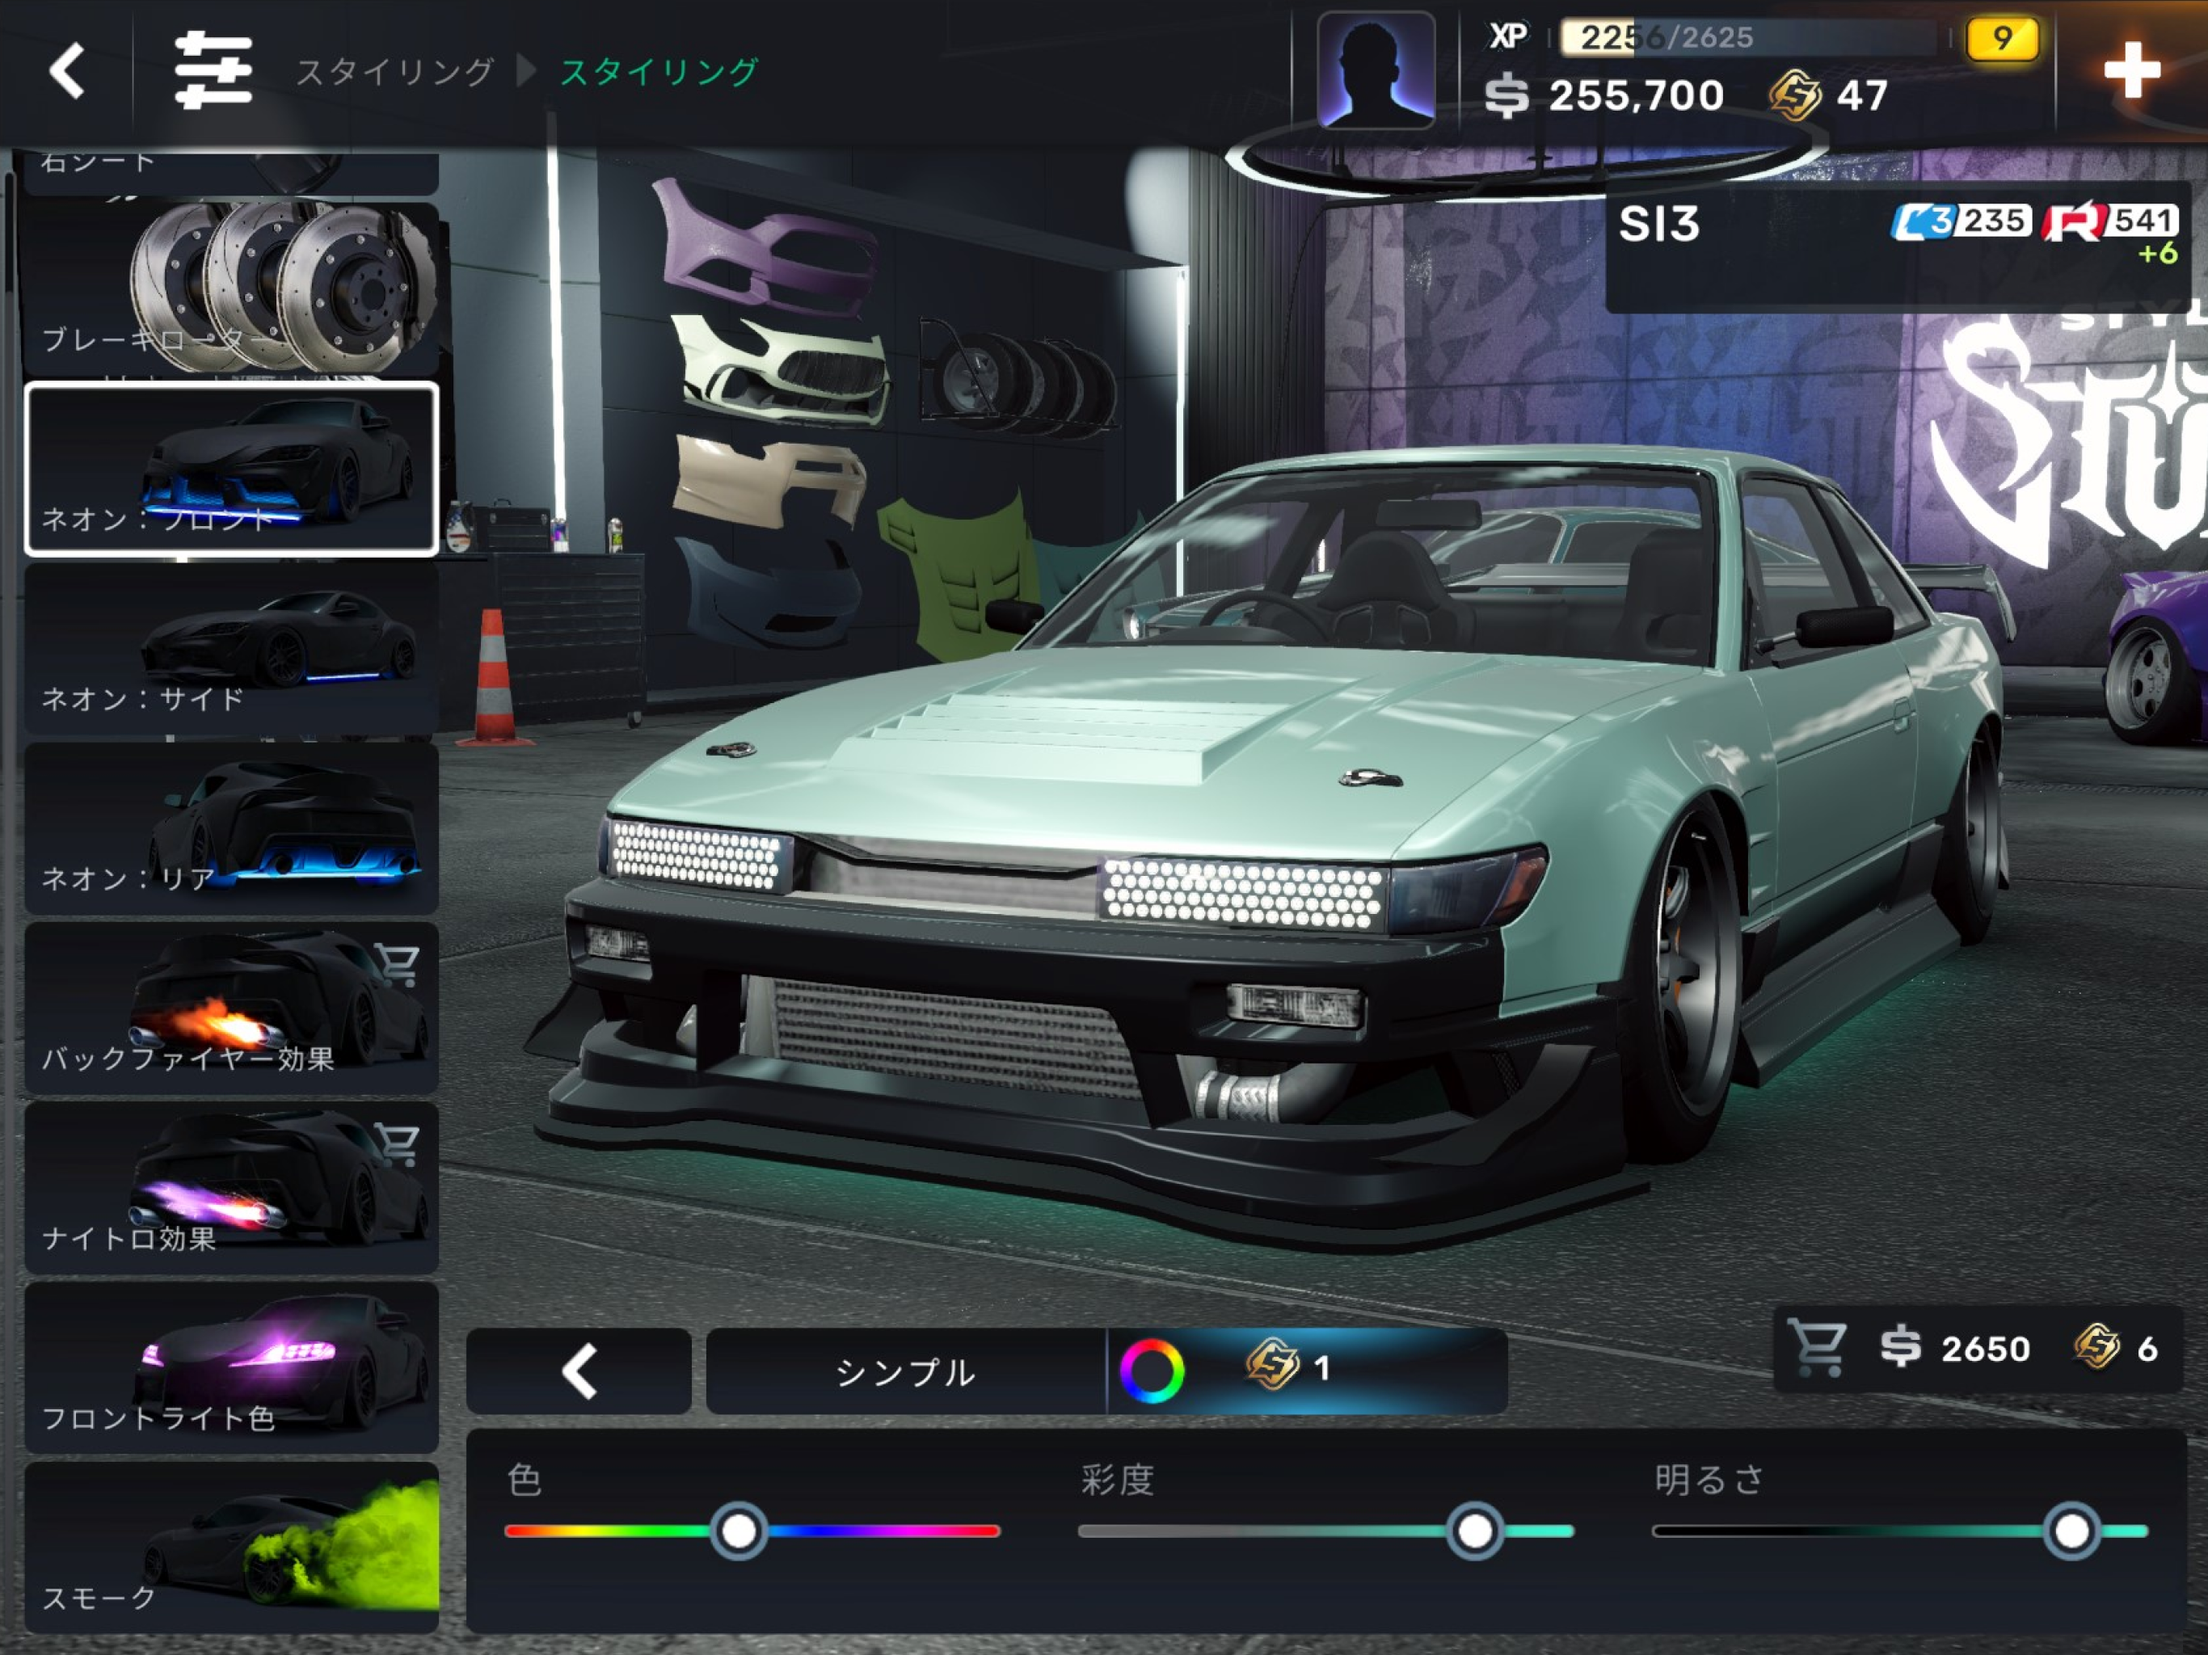
Task: Click the hue 色 slider handle
Action: pyautogui.click(x=739, y=1531)
